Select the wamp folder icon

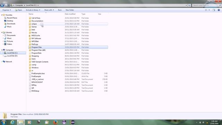(x=30, y=65)
